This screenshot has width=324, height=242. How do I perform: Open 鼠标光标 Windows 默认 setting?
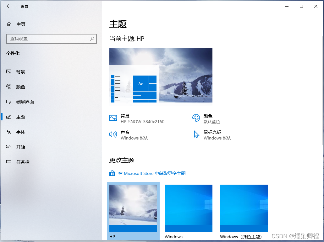tap(212, 135)
